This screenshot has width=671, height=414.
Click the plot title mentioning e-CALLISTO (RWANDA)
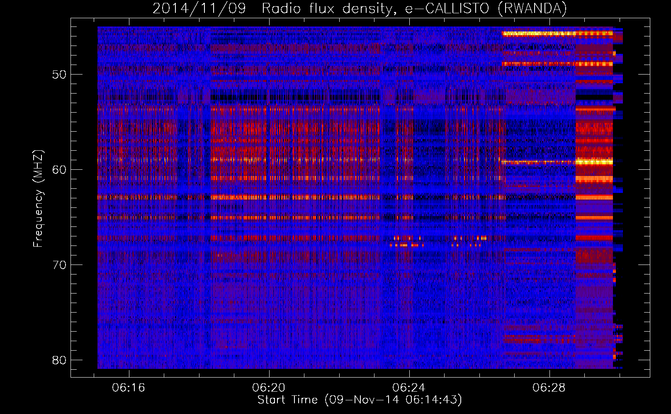click(x=360, y=9)
